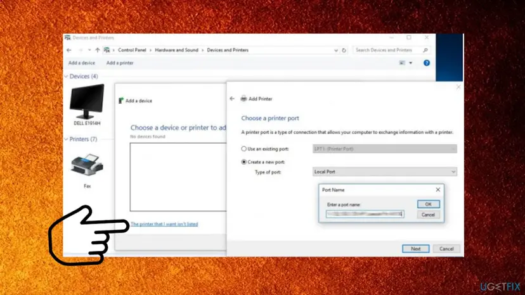Go back in the Add Printer wizard
Image resolution: width=525 pixels, height=295 pixels.
[232, 99]
